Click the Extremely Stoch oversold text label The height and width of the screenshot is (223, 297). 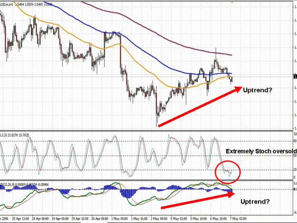(x=261, y=151)
